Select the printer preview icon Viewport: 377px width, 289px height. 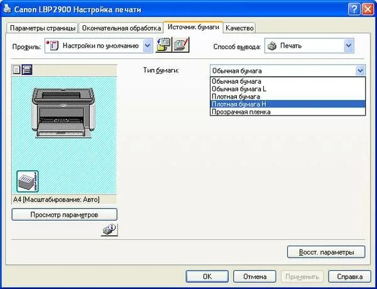[26, 70]
